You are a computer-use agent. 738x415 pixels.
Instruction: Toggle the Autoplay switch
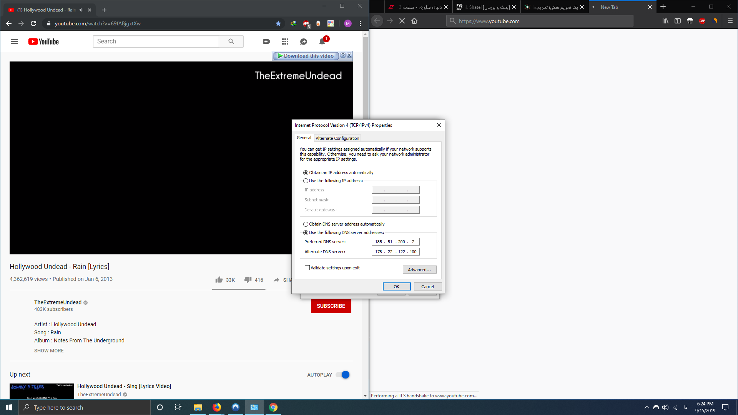click(x=342, y=375)
